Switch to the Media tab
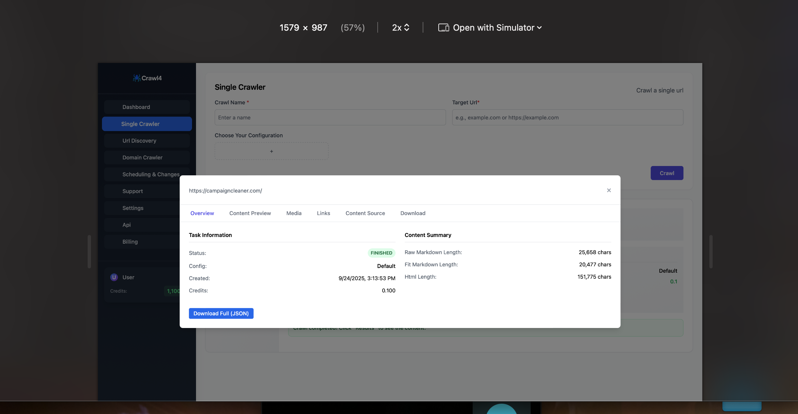Viewport: 798px width, 414px height. [294, 213]
